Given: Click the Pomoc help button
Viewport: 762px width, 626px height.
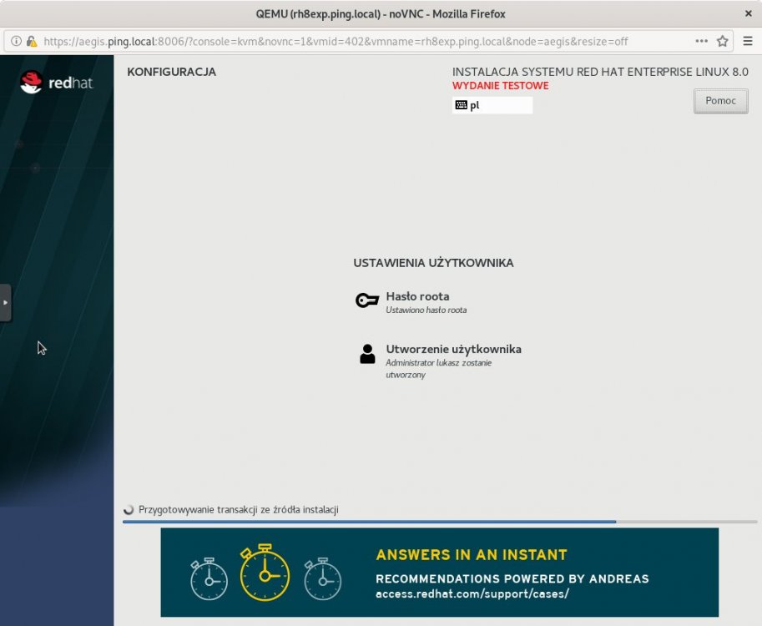Looking at the screenshot, I should click(721, 101).
